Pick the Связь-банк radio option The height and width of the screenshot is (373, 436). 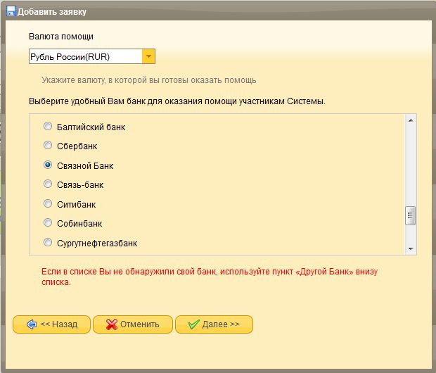pyautogui.click(x=48, y=184)
